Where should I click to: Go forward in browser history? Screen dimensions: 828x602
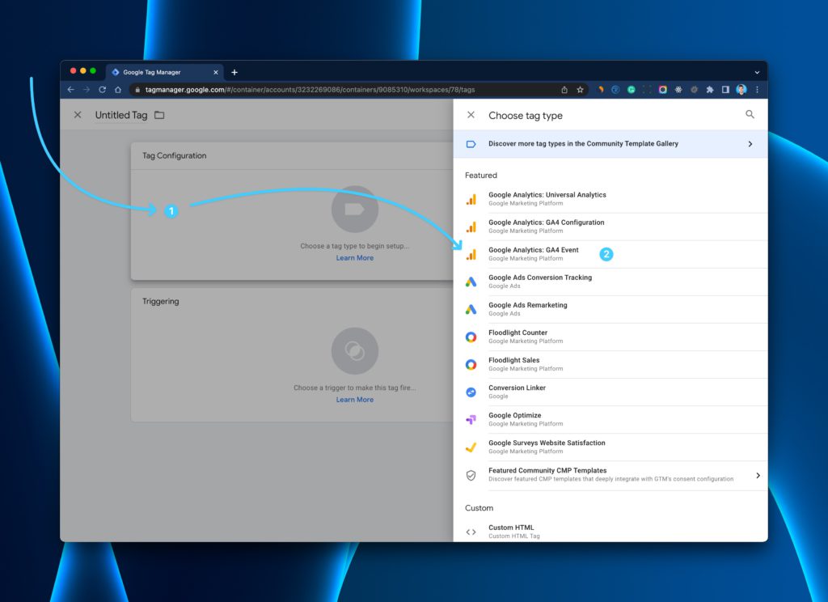(86, 89)
